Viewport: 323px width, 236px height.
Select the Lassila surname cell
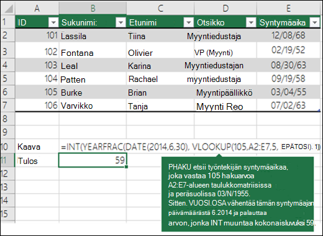click(93, 35)
